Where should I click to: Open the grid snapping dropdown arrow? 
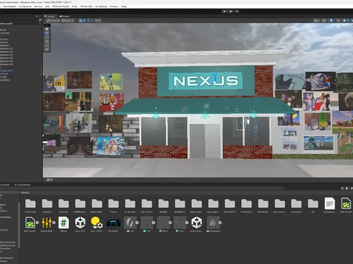tap(92, 21)
